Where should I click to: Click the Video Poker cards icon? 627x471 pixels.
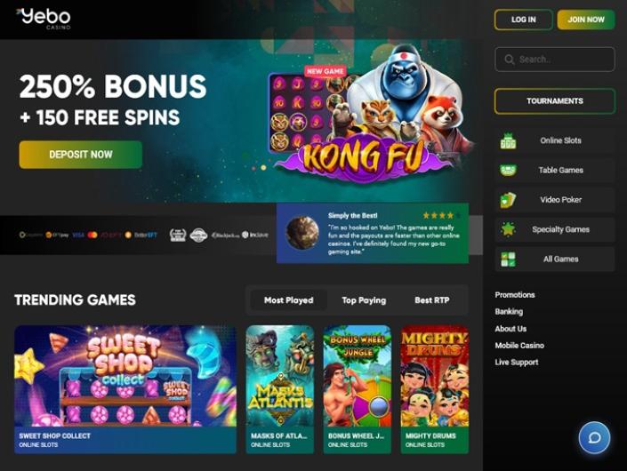click(x=508, y=200)
